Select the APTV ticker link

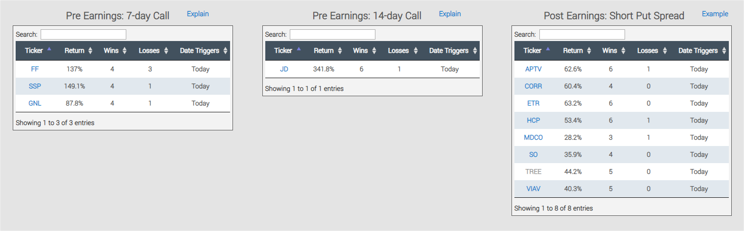533,69
